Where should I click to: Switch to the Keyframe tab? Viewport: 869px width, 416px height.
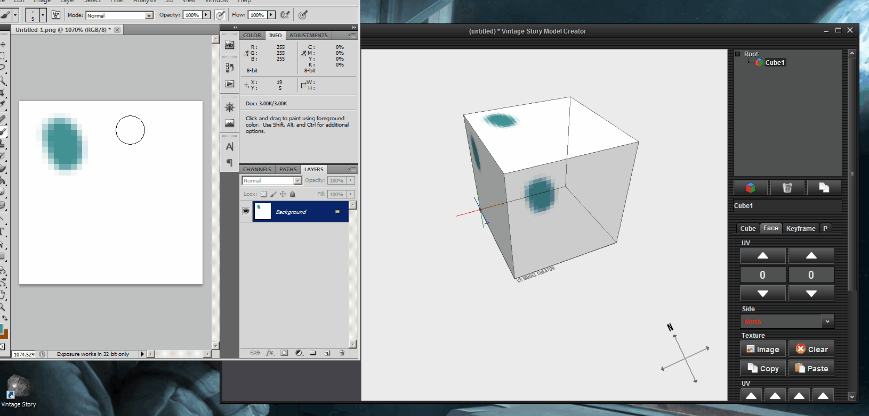(800, 228)
